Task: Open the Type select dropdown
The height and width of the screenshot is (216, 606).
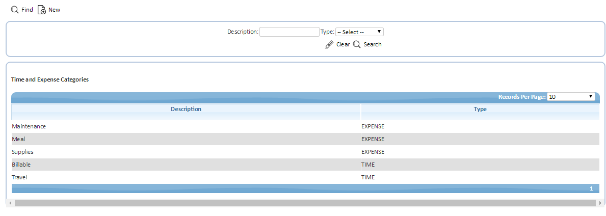Action: click(x=359, y=32)
